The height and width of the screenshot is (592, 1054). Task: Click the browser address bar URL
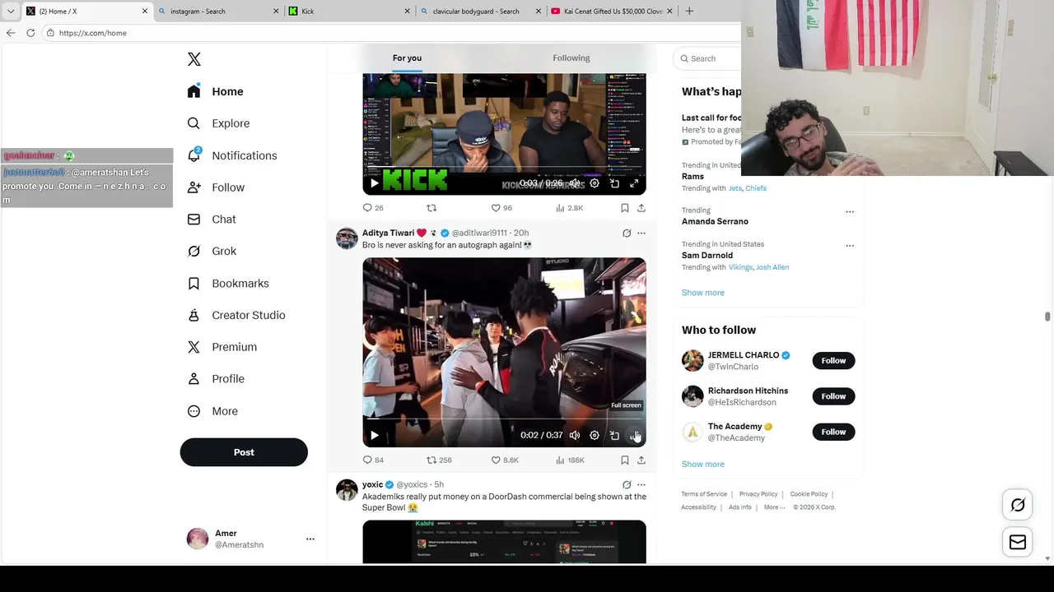point(93,33)
